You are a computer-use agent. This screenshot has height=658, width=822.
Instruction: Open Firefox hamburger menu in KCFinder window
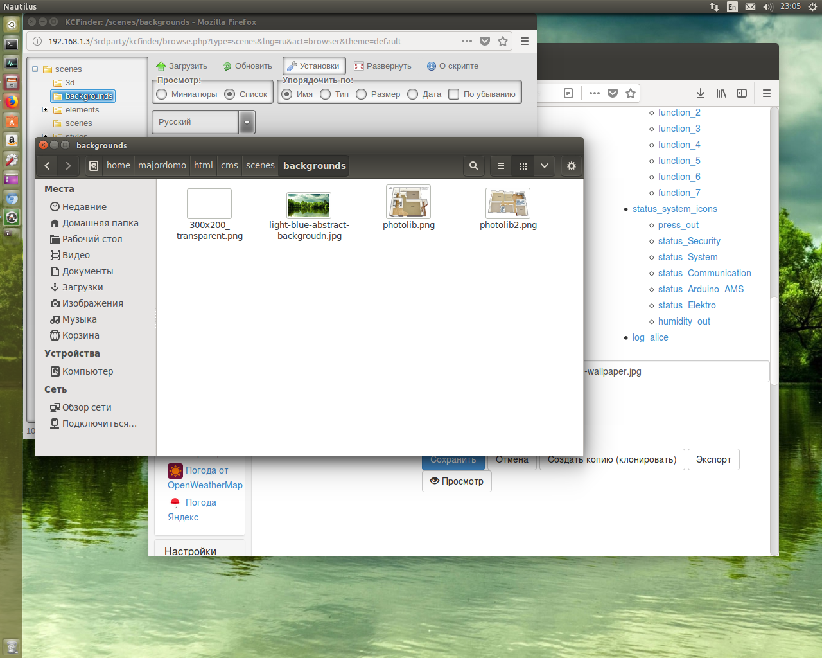point(525,41)
